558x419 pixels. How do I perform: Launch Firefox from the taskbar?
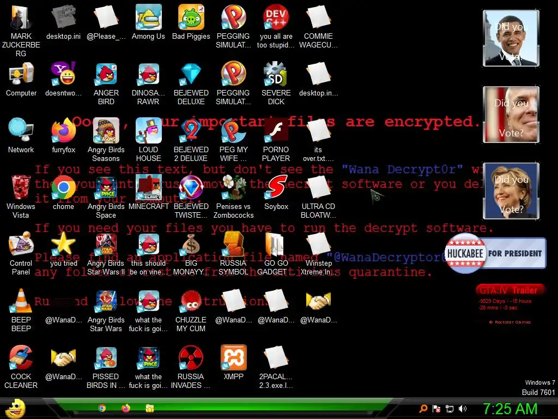[126, 408]
